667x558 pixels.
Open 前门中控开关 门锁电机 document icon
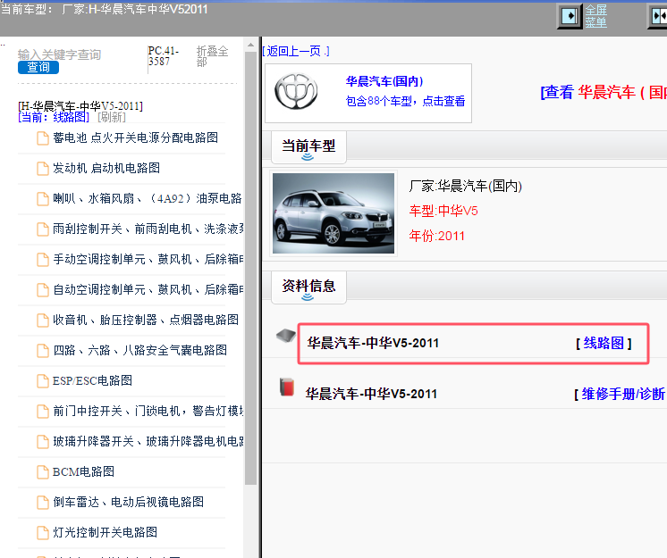click(x=43, y=412)
